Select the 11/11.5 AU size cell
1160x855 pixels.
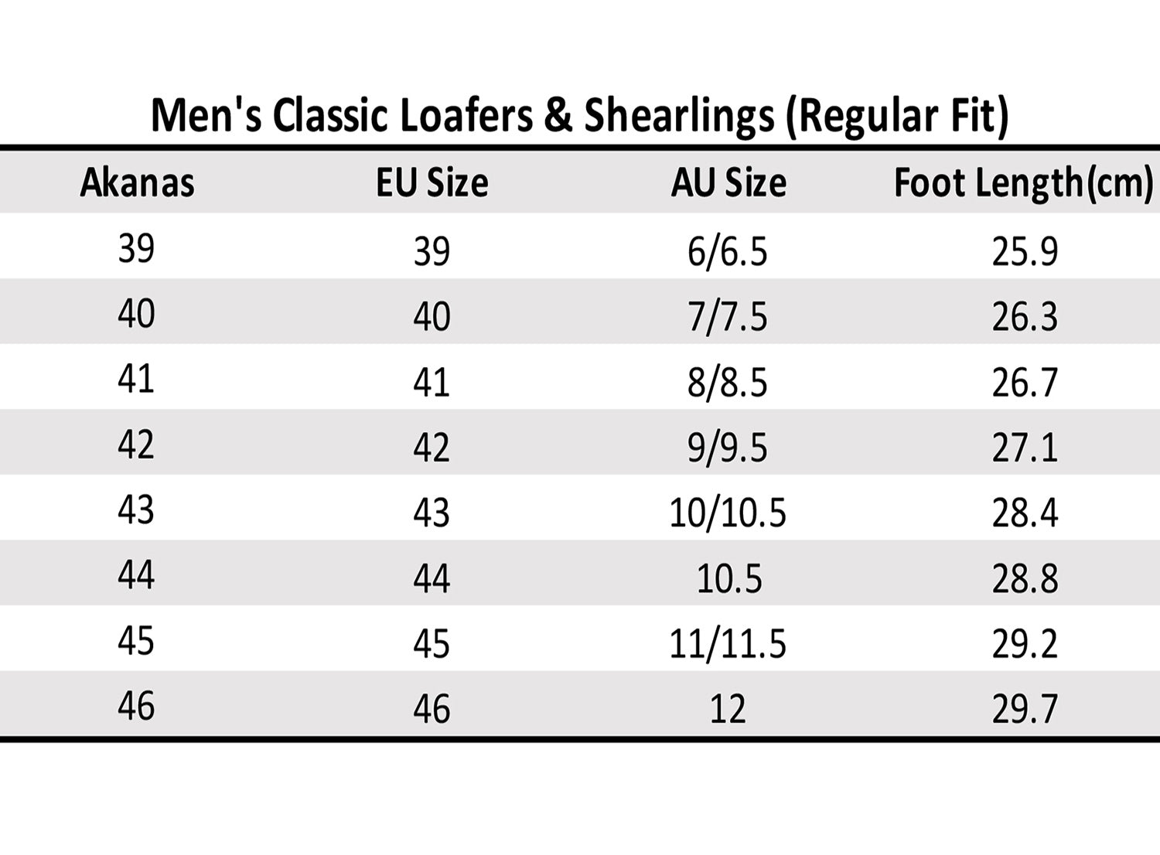tap(728, 643)
